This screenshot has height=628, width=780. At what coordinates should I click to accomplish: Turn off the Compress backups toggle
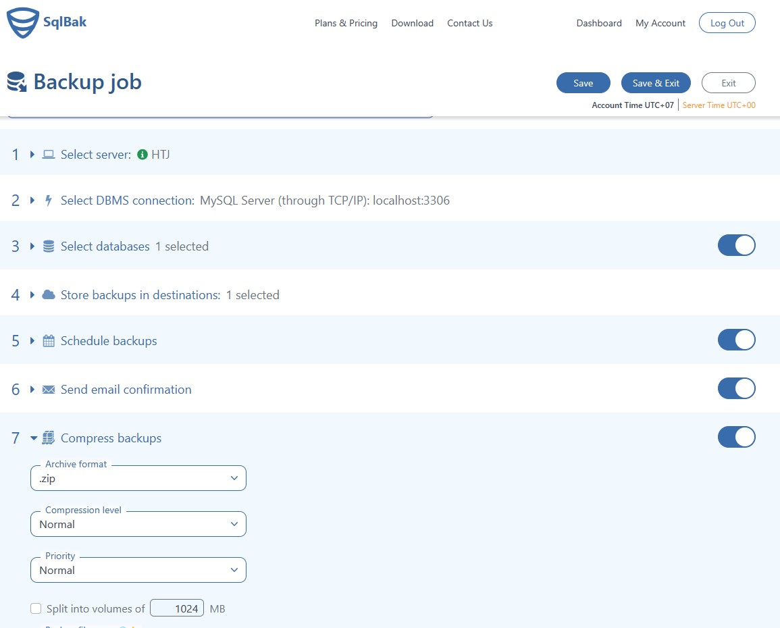click(736, 437)
